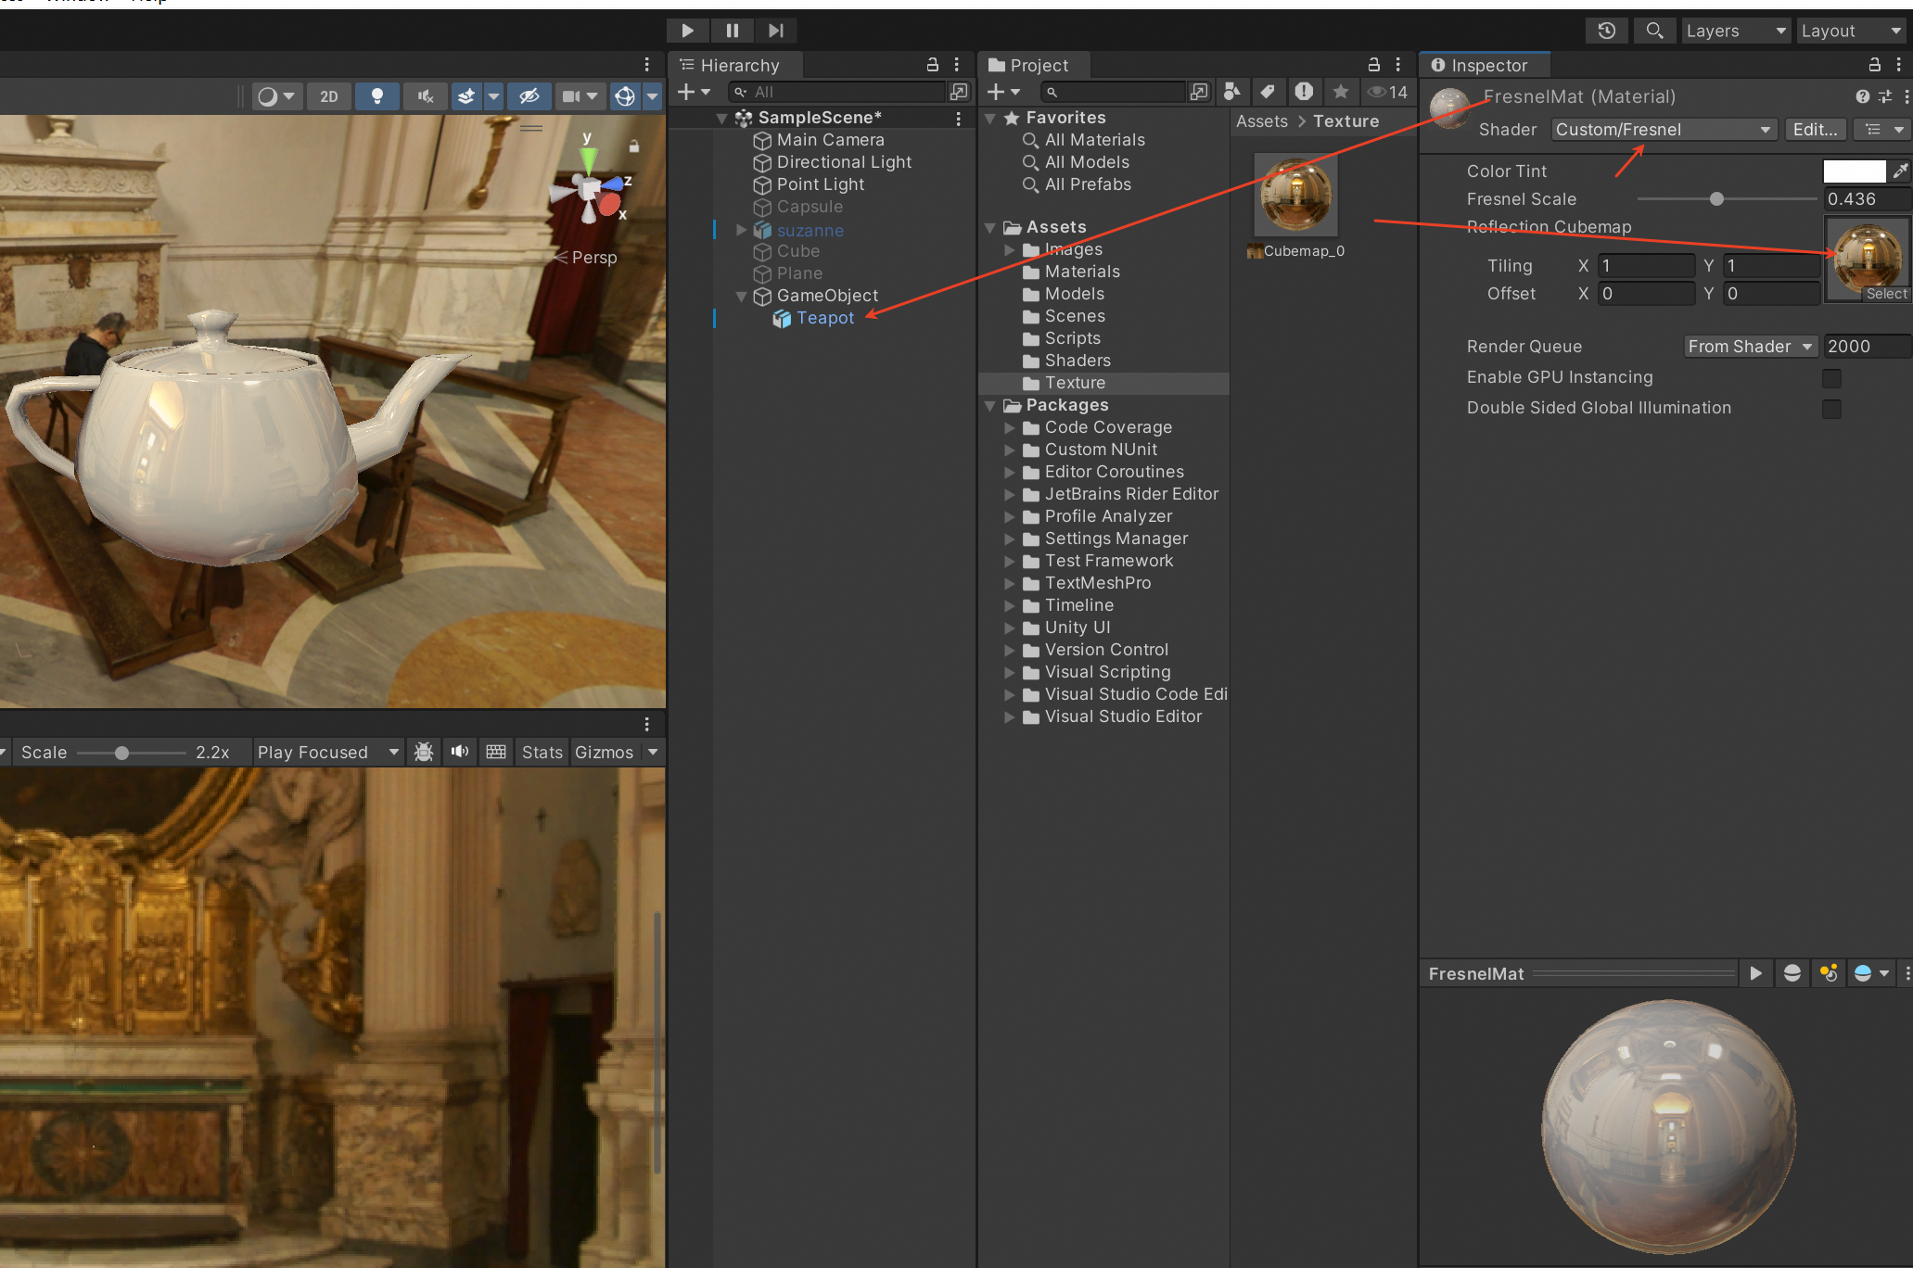The image size is (1913, 1268).
Task: Open Render Queue From Shader dropdown
Action: coord(1751,347)
